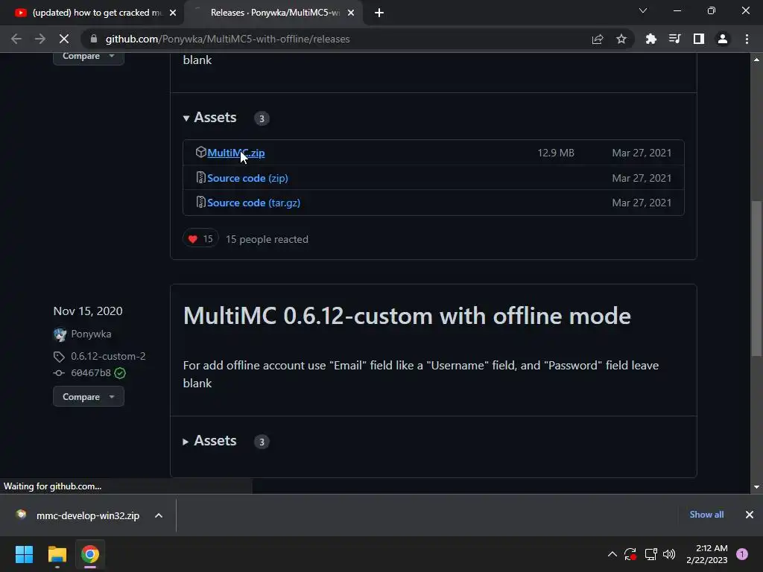Open the 0.6.12-custom-2 tag link
This screenshot has width=763, height=572.
[x=108, y=356]
